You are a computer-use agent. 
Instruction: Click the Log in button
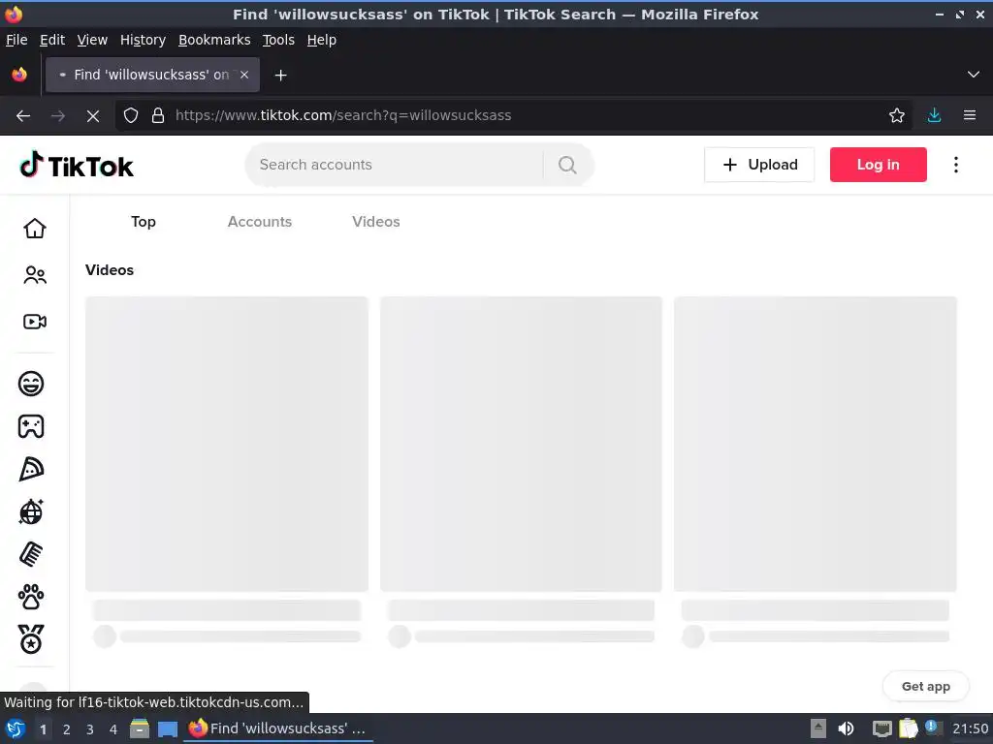point(879,165)
